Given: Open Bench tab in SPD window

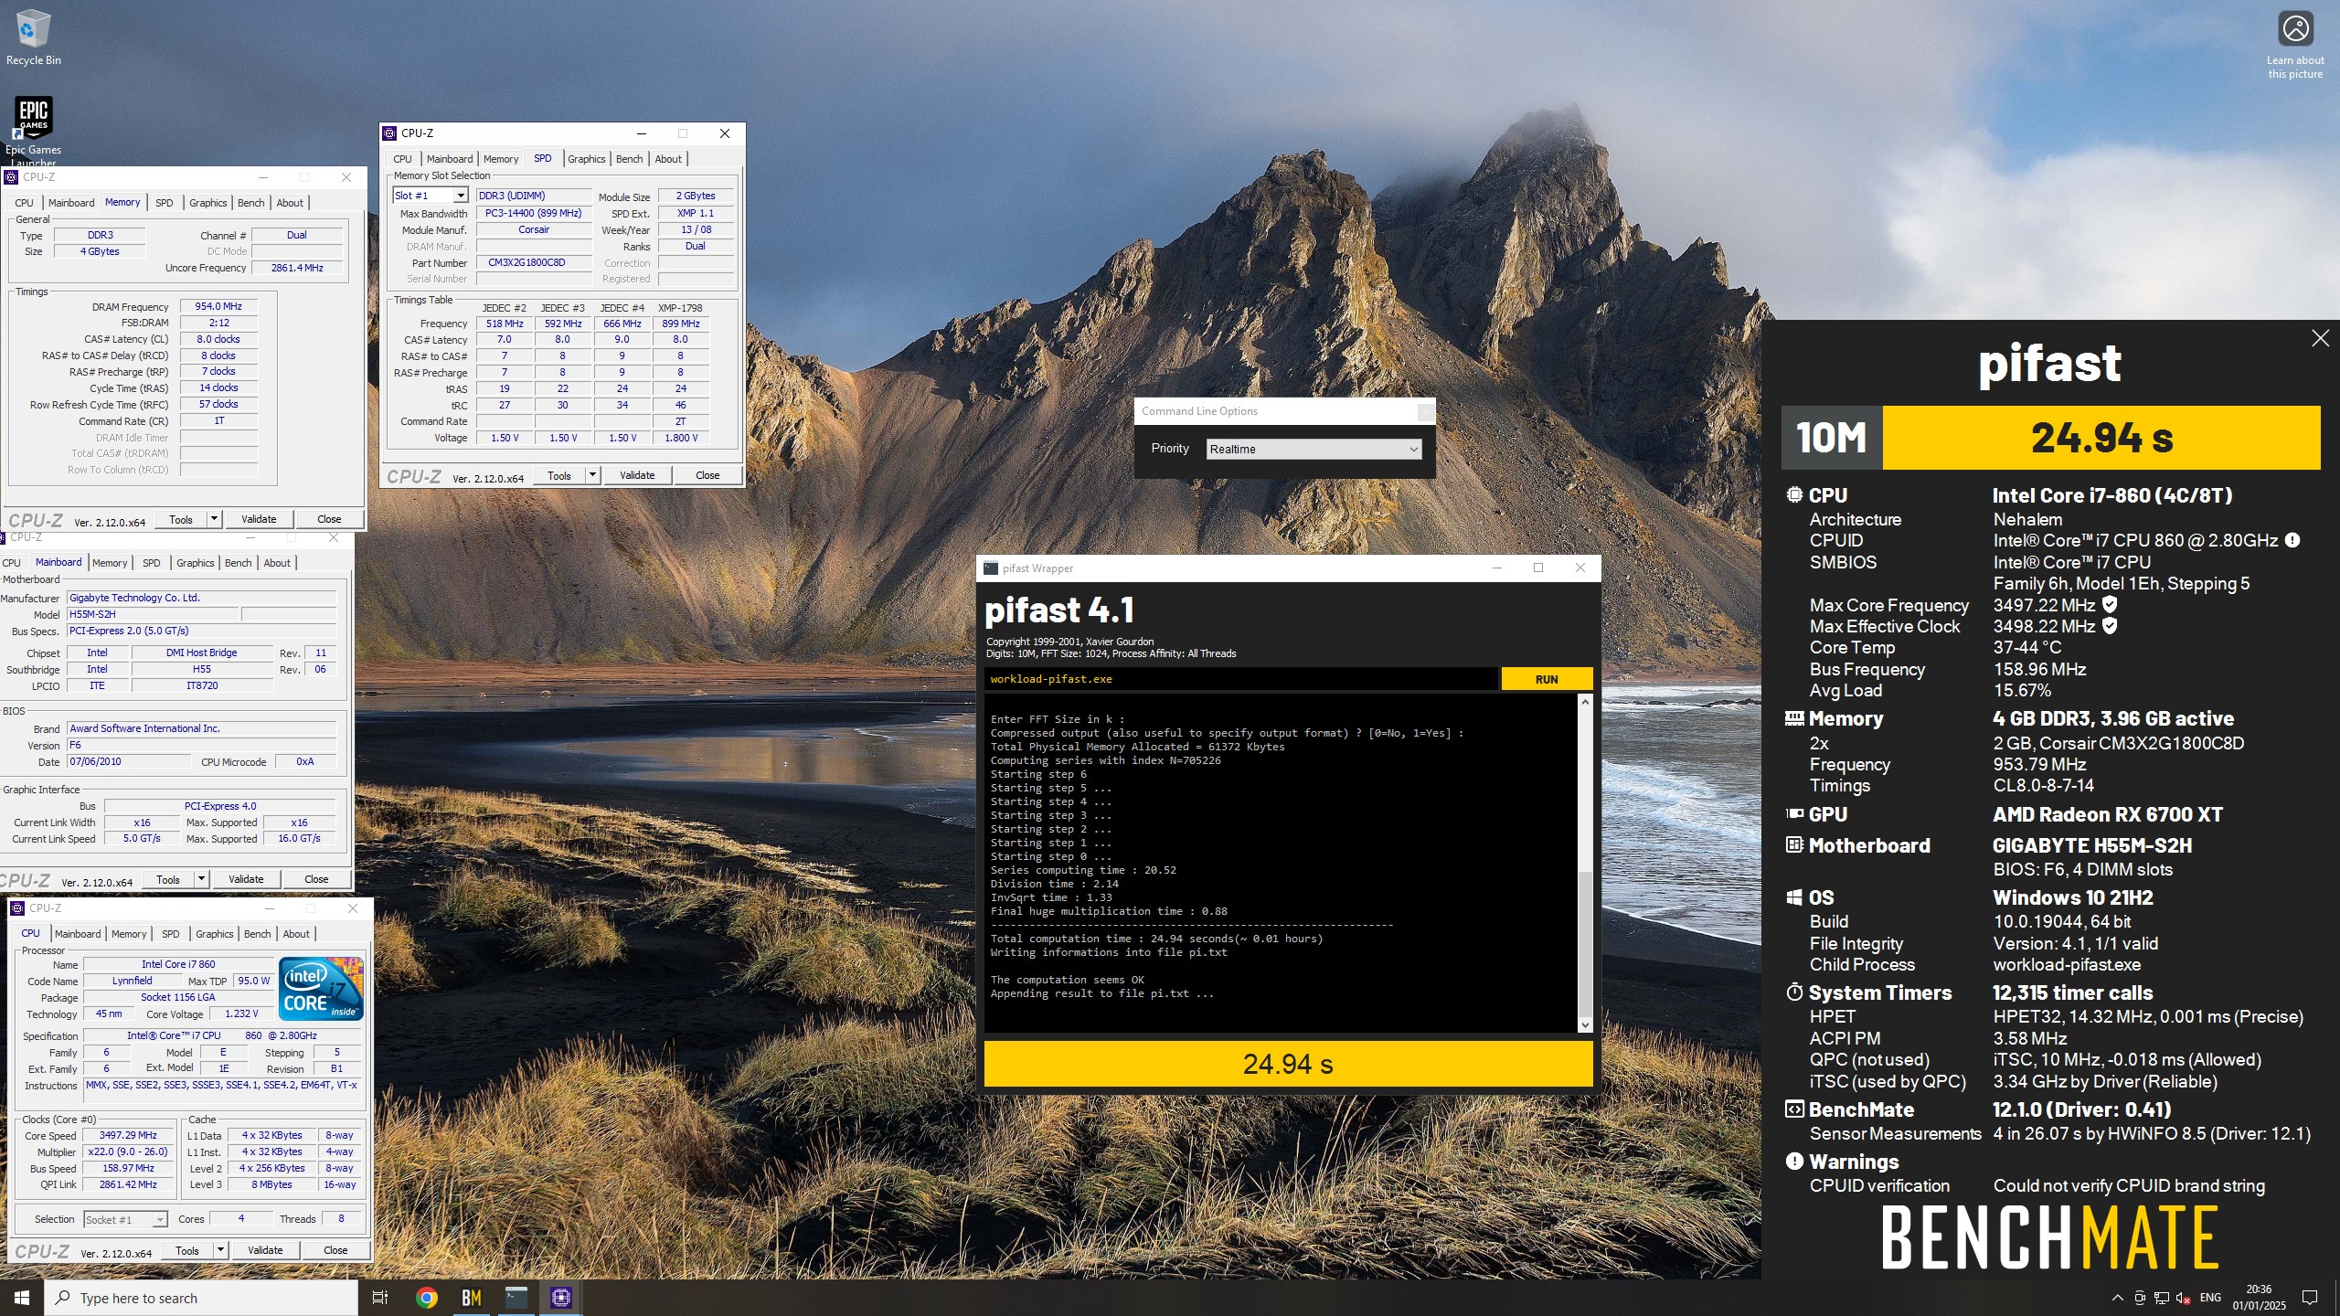Looking at the screenshot, I should [x=629, y=159].
